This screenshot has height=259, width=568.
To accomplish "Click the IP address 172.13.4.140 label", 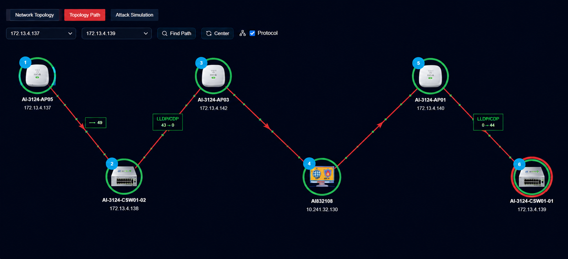I will click(430, 108).
